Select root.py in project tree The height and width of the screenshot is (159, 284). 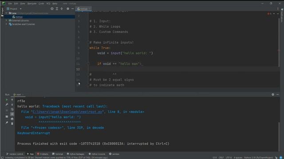click(19, 17)
